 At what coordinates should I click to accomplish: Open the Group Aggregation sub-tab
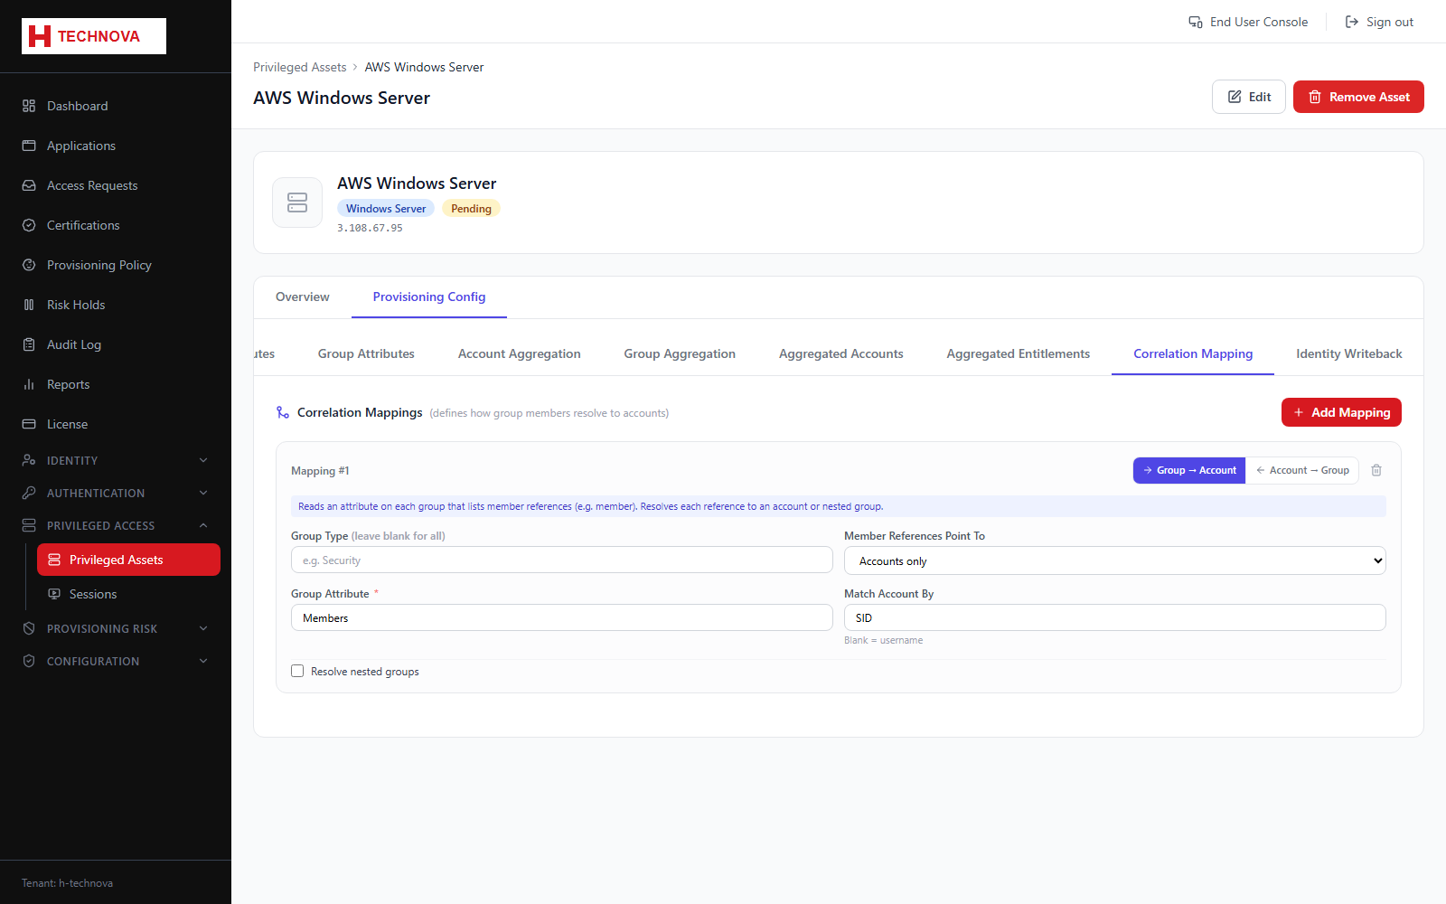pos(680,353)
